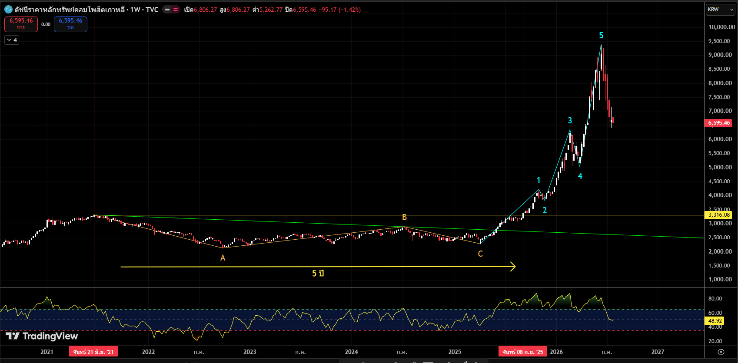Select the cyan wave label 4 on the chart
Viewport: 738px width, 363px height.
pyautogui.click(x=580, y=176)
